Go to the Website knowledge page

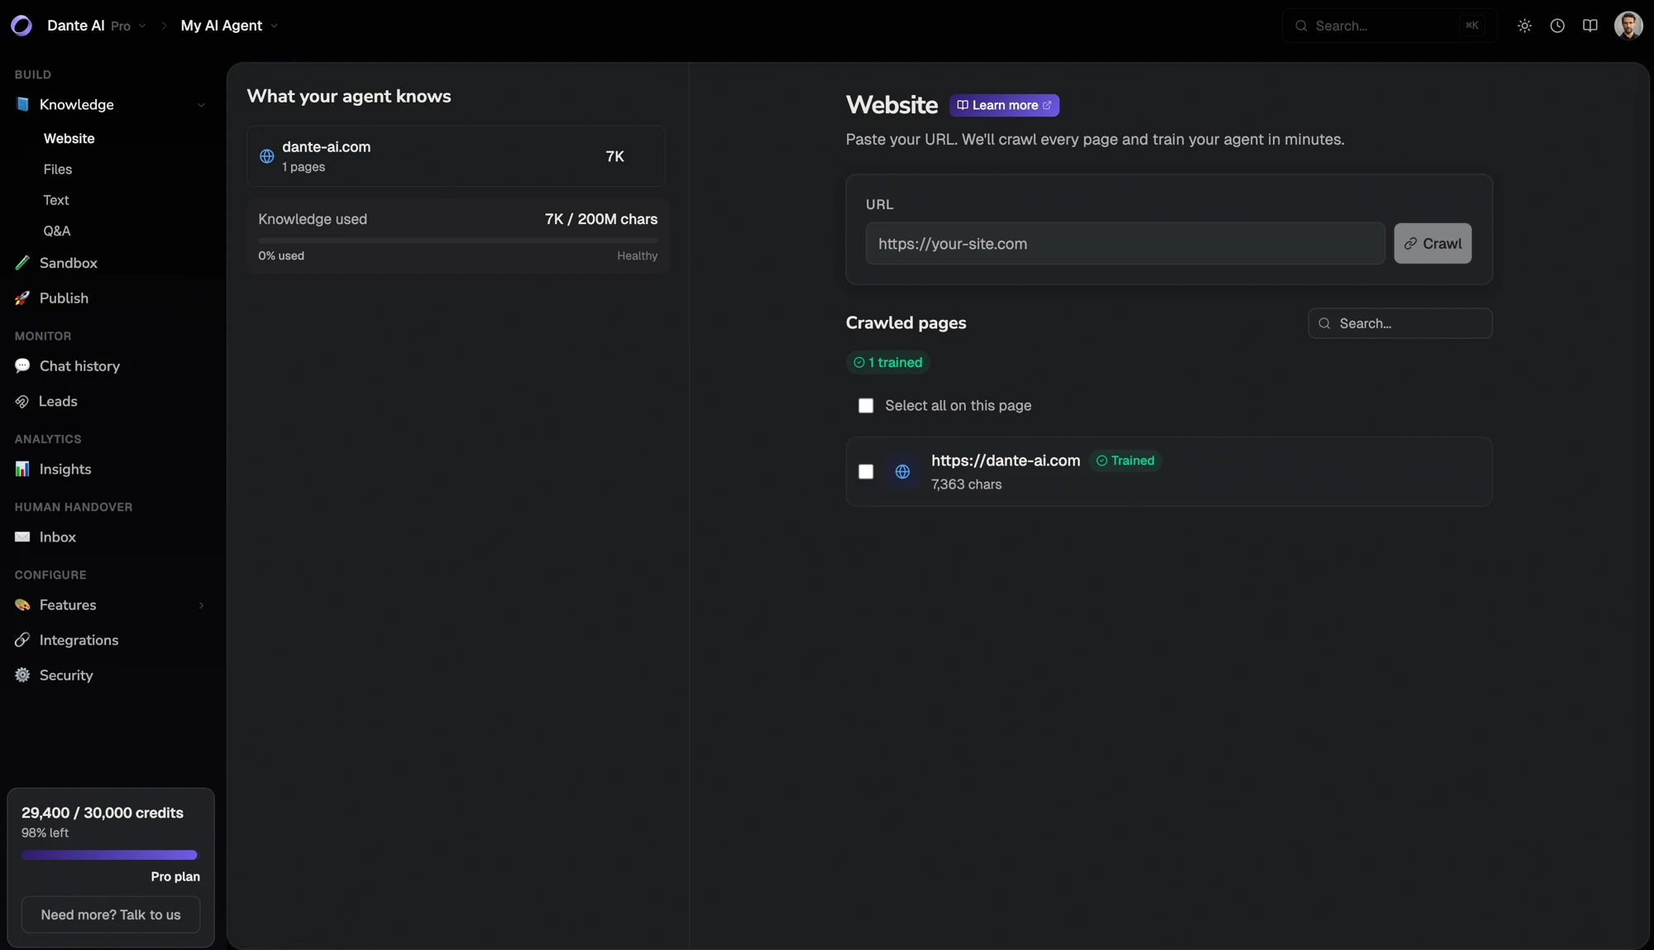69,138
